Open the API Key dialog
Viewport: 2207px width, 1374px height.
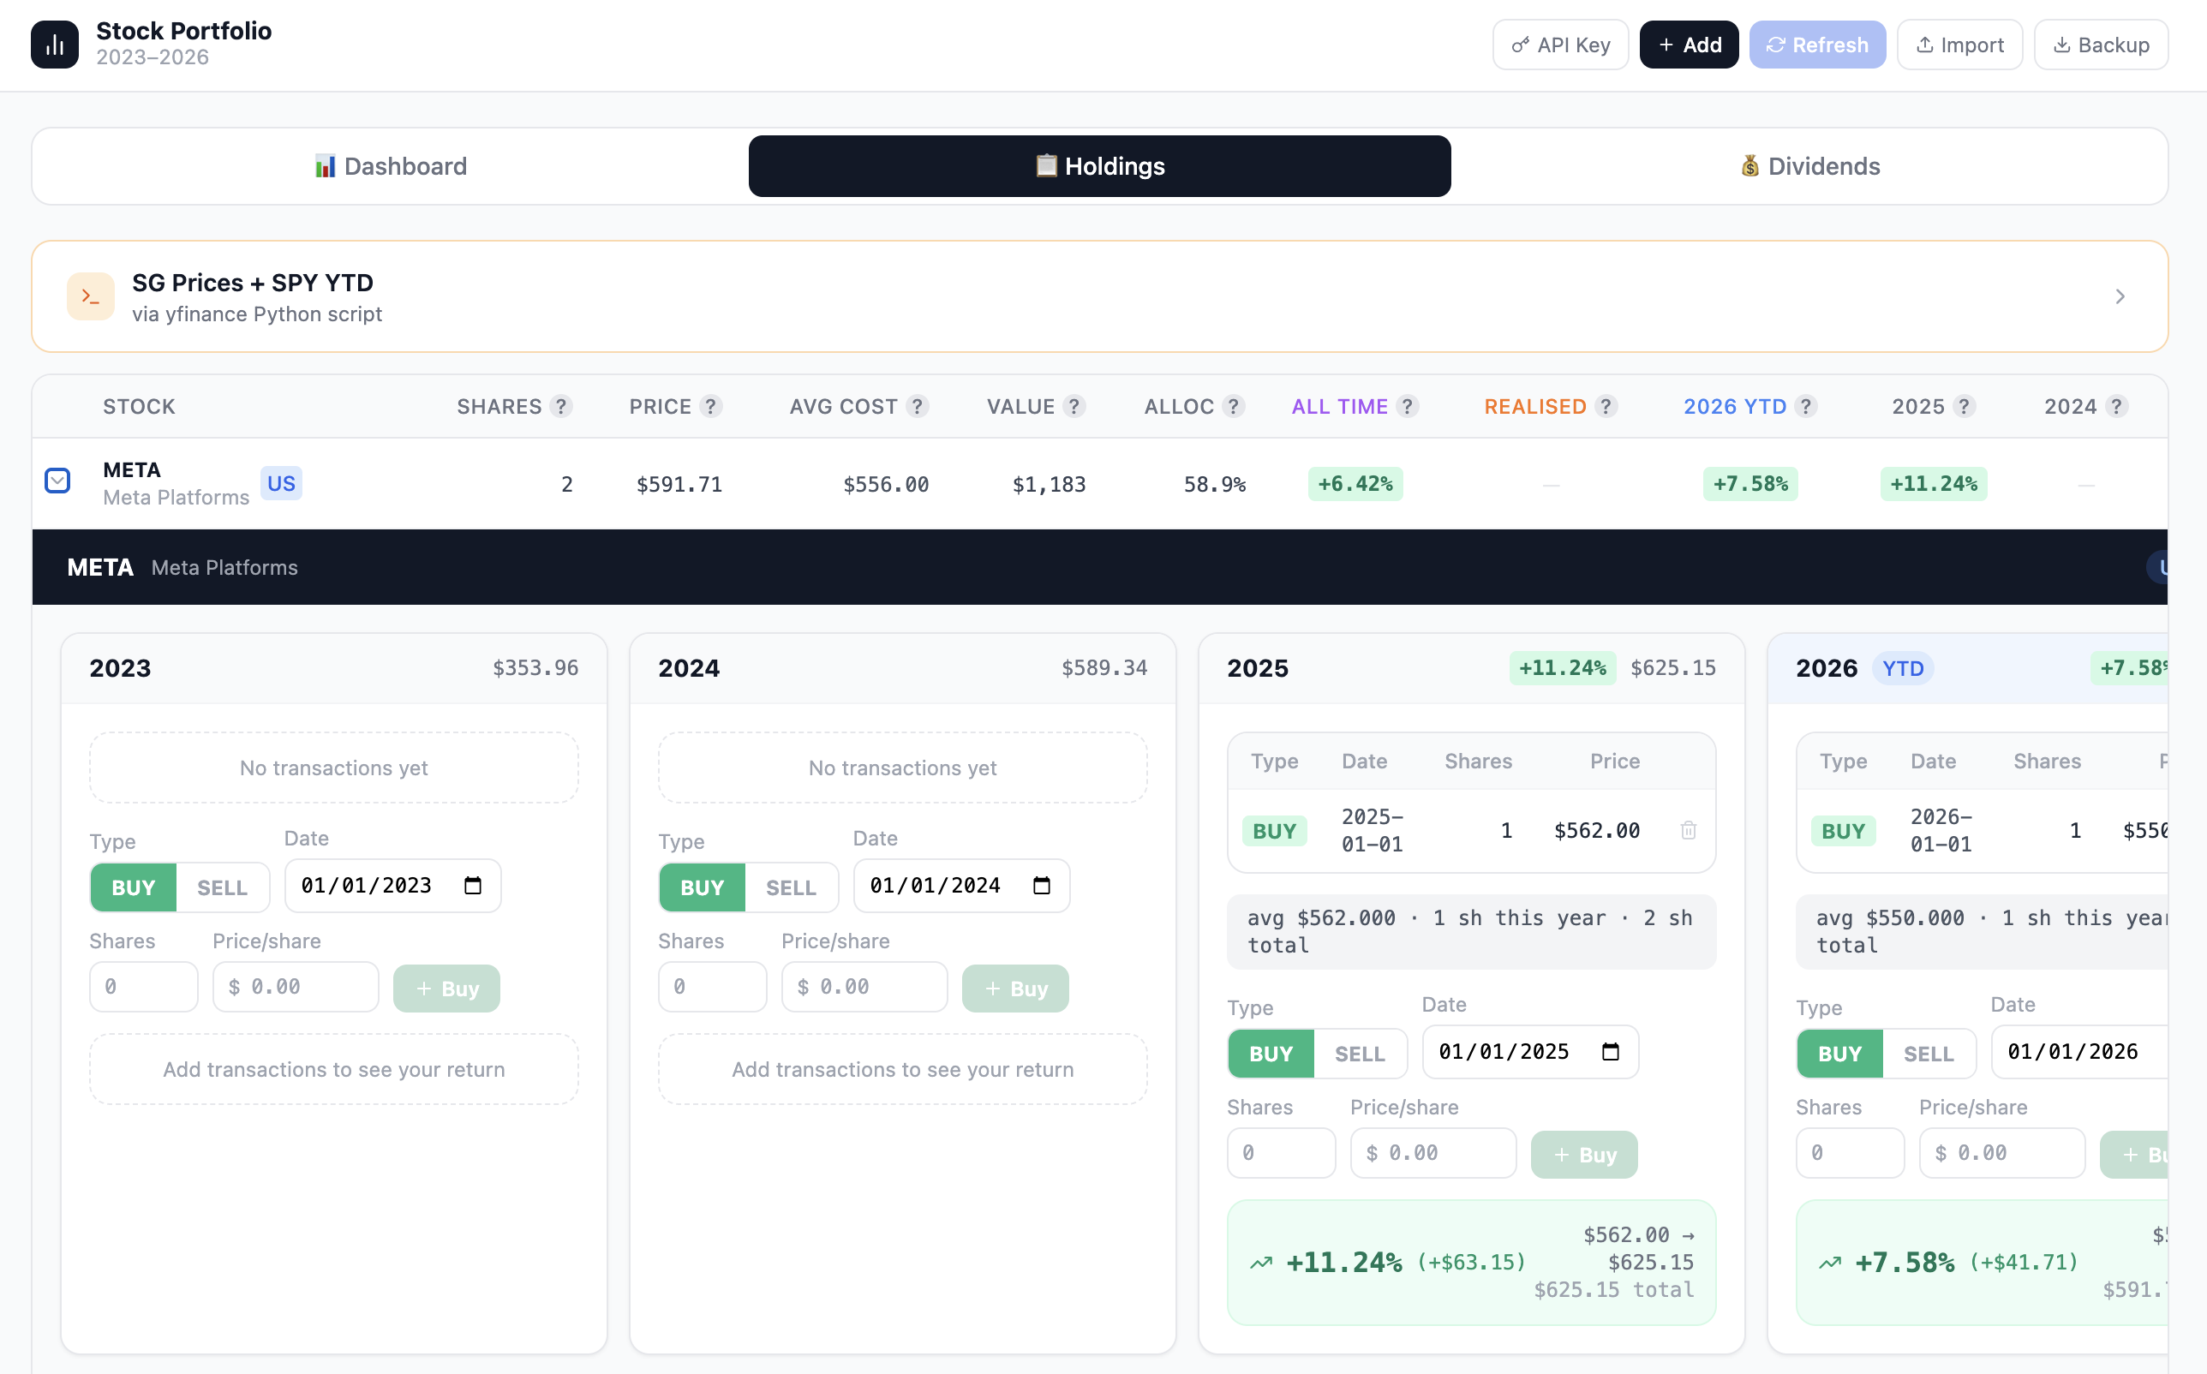(x=1560, y=45)
